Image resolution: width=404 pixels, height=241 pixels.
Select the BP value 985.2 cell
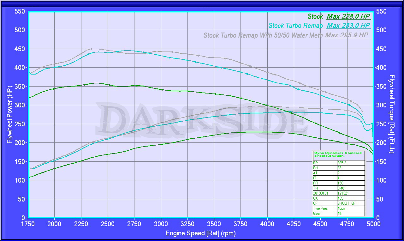(x=350, y=163)
